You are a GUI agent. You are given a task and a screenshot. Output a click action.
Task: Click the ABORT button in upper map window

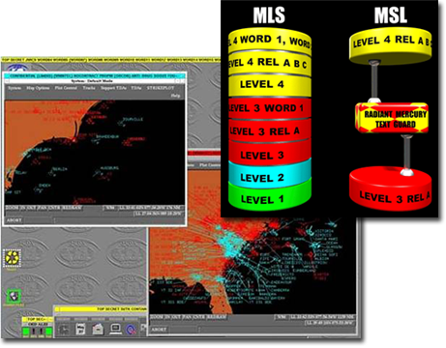click(15, 220)
